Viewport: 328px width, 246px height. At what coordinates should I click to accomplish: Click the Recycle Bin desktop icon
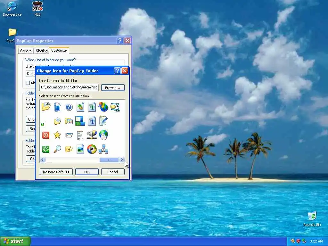(312, 219)
